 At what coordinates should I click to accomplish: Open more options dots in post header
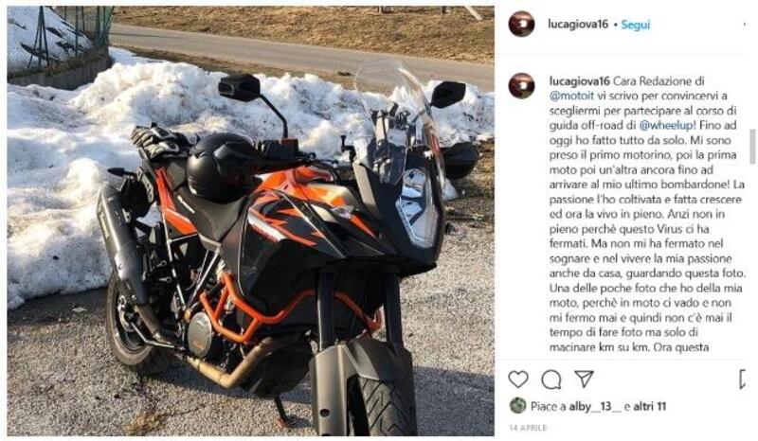(x=745, y=24)
